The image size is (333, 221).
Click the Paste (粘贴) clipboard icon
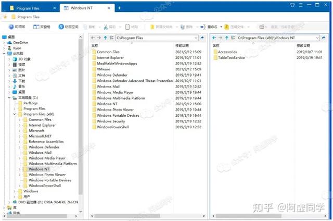[x=127, y=27]
